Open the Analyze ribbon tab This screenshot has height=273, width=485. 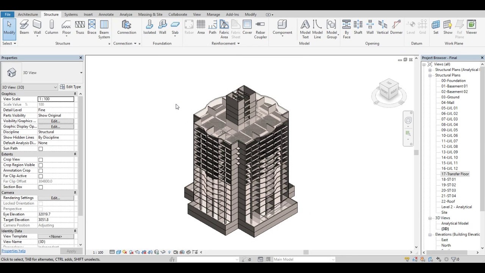126,14
